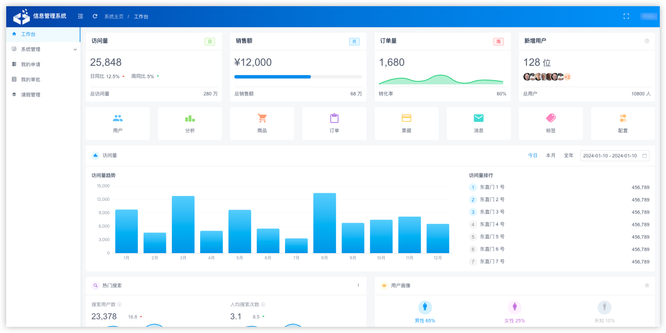Screen dimensions: 666x333
Task: Click the refresh icon in header
Action: (95, 16)
